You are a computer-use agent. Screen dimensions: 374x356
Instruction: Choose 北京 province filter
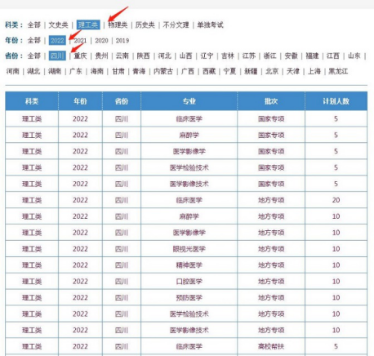pyautogui.click(x=272, y=72)
